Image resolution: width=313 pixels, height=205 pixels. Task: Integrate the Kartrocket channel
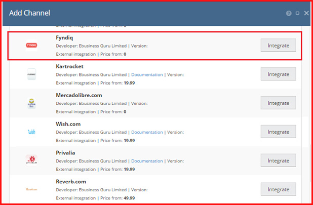[278, 74]
